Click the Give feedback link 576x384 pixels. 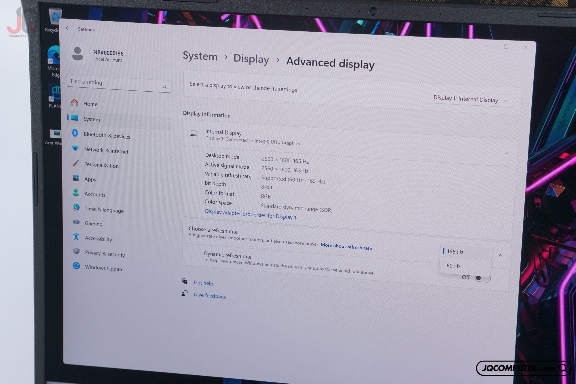click(x=210, y=296)
